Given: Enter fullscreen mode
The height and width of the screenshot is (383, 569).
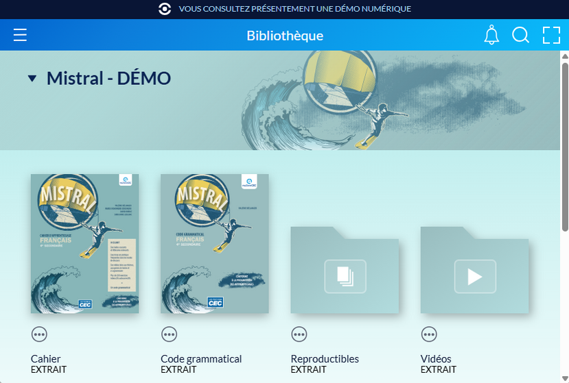Looking at the screenshot, I should tap(551, 35).
